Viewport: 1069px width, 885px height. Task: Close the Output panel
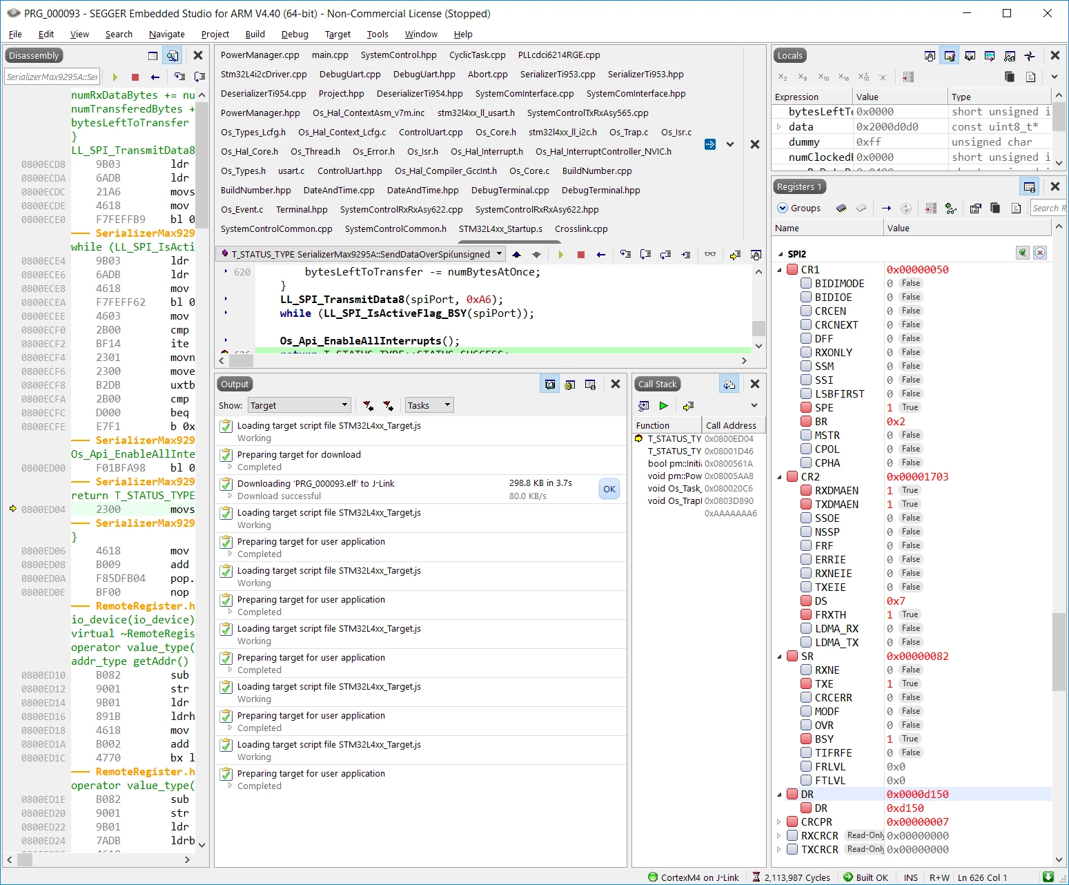[x=616, y=384]
